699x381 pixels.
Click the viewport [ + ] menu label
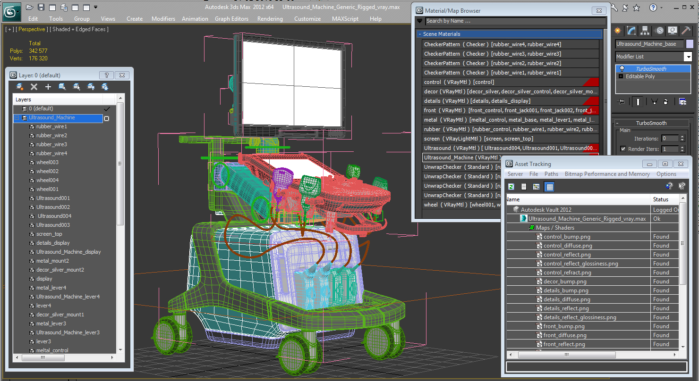point(9,29)
